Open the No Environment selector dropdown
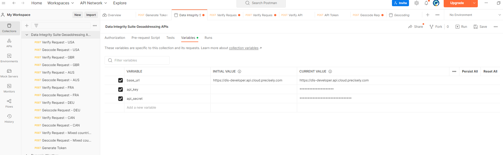The width and height of the screenshot is (503, 155). [x=475, y=15]
